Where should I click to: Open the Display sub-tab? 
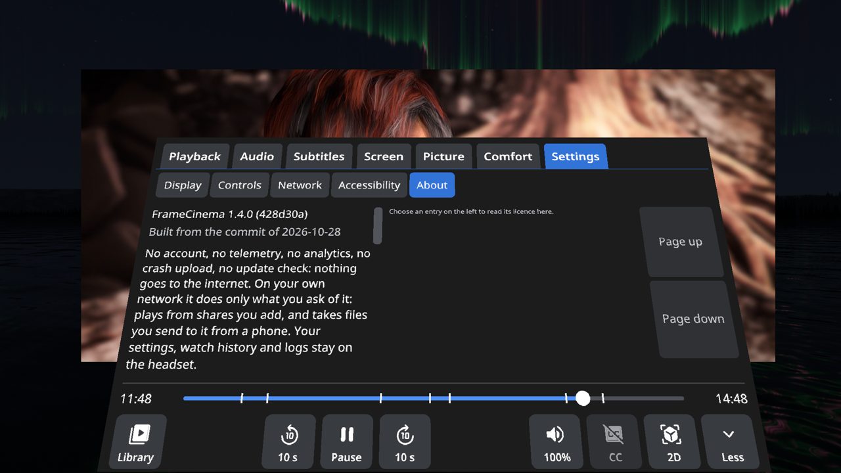(183, 185)
